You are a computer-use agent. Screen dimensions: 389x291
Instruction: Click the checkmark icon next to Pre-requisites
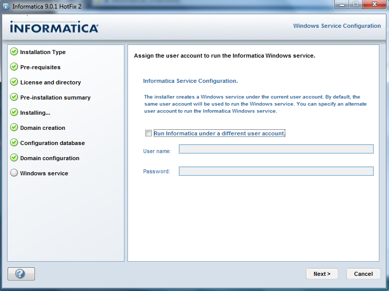14,67
